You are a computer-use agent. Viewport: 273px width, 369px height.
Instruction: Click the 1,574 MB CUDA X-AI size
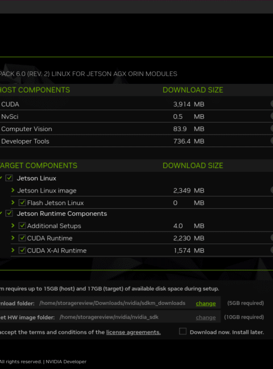189,250
